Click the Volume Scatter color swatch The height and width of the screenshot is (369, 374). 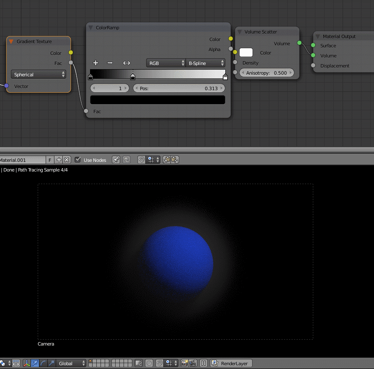246,52
